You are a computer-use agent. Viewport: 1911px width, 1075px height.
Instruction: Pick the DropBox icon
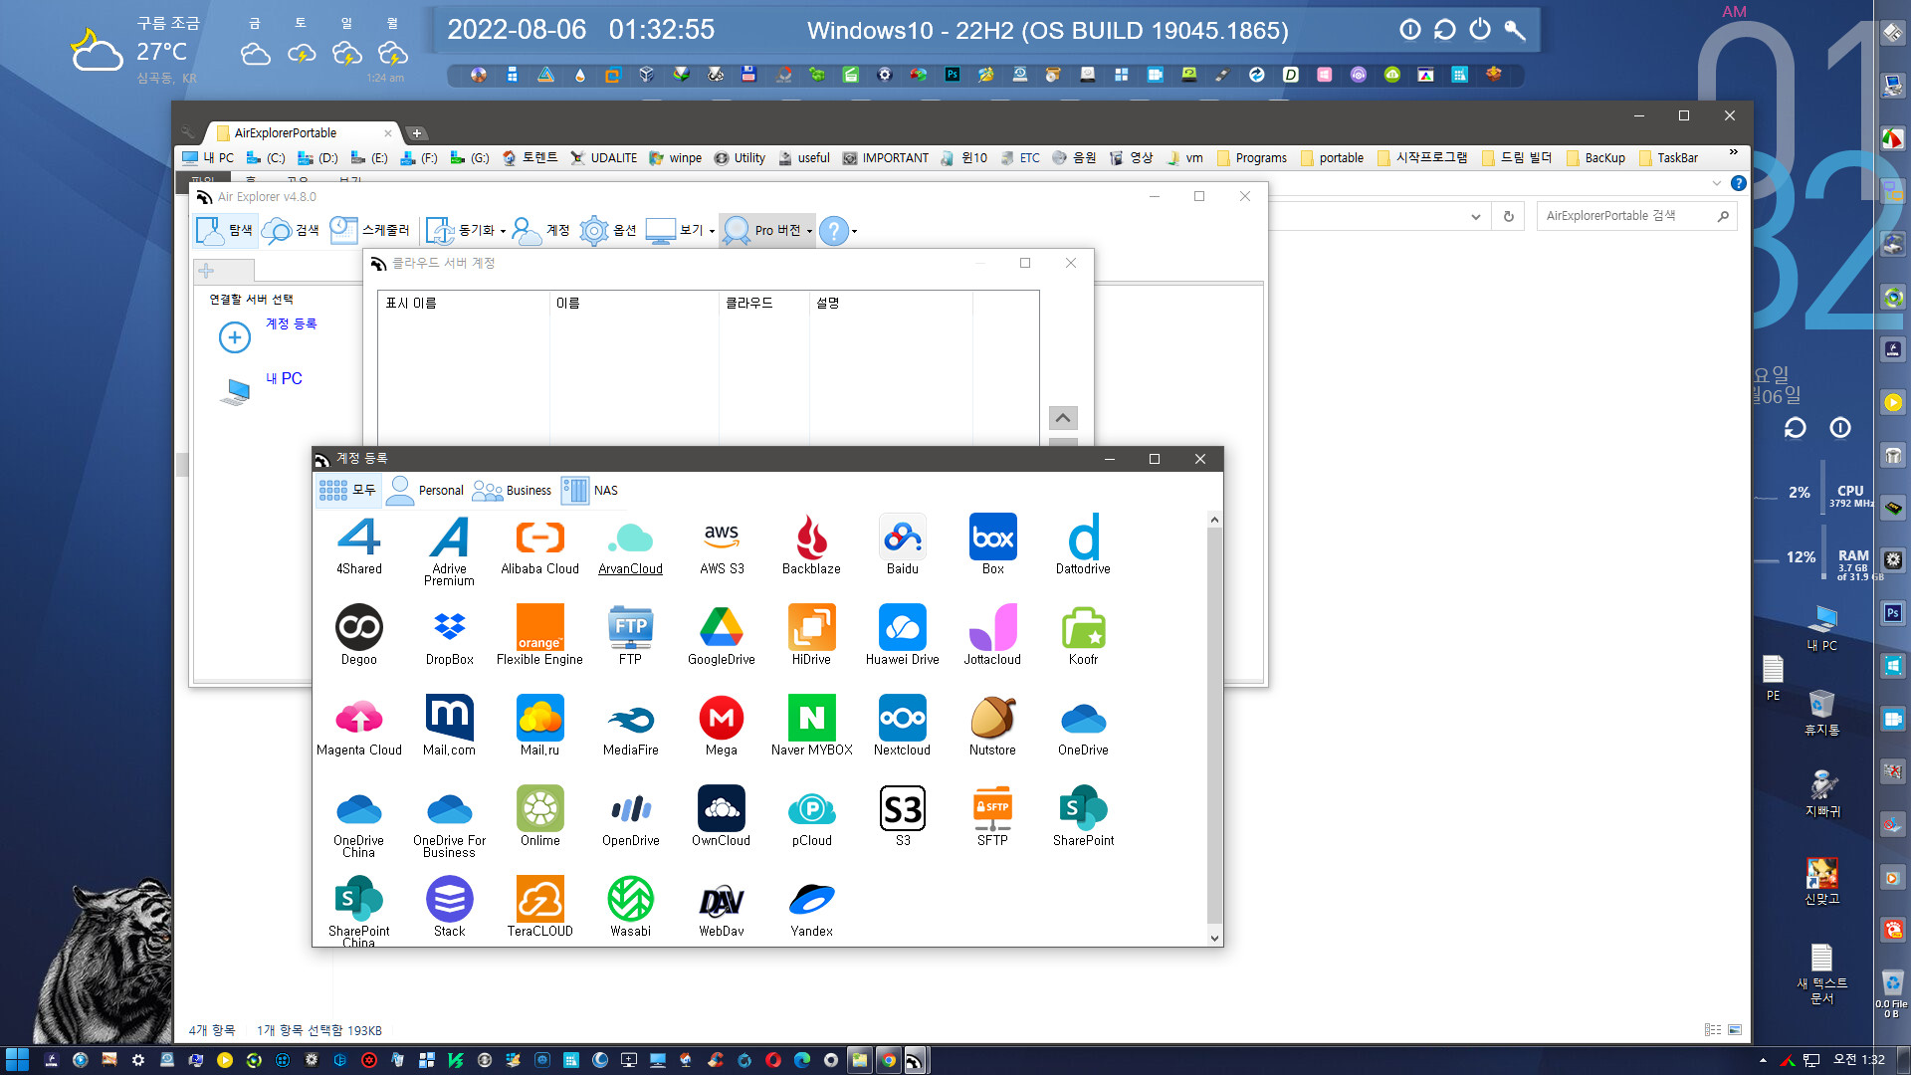pos(449,636)
